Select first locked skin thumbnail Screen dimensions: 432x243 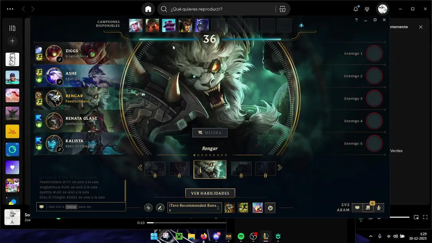[x=155, y=168]
